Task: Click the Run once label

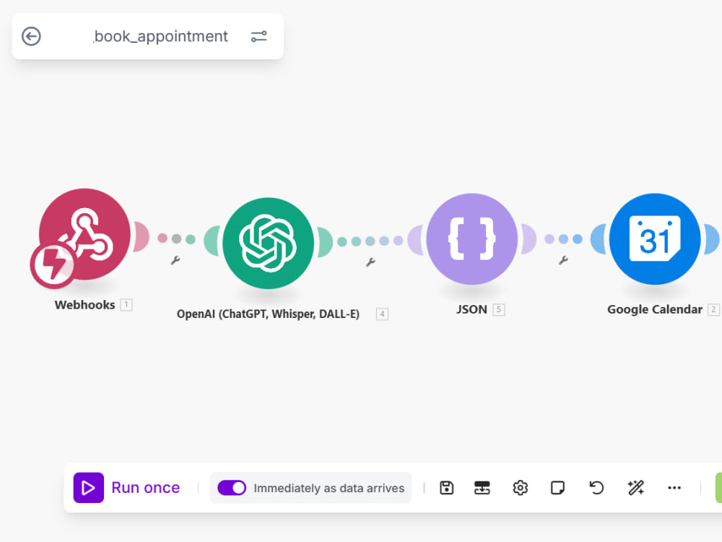Action: [x=146, y=488]
